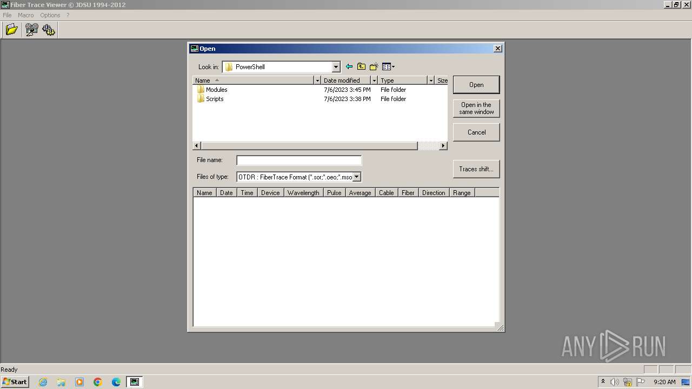Open media player from taskbar

click(79, 382)
